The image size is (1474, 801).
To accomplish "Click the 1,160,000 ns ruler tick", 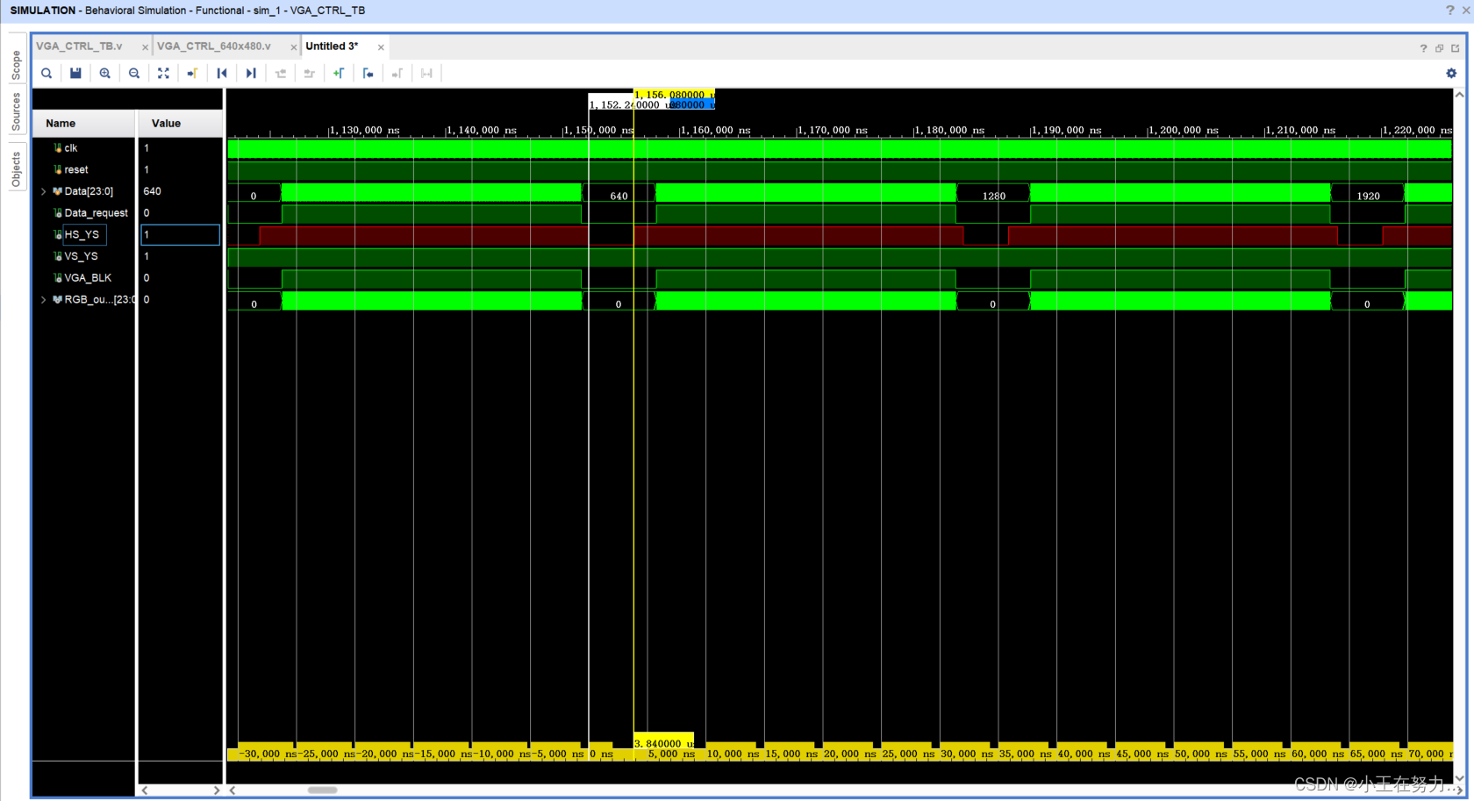I will tap(716, 131).
